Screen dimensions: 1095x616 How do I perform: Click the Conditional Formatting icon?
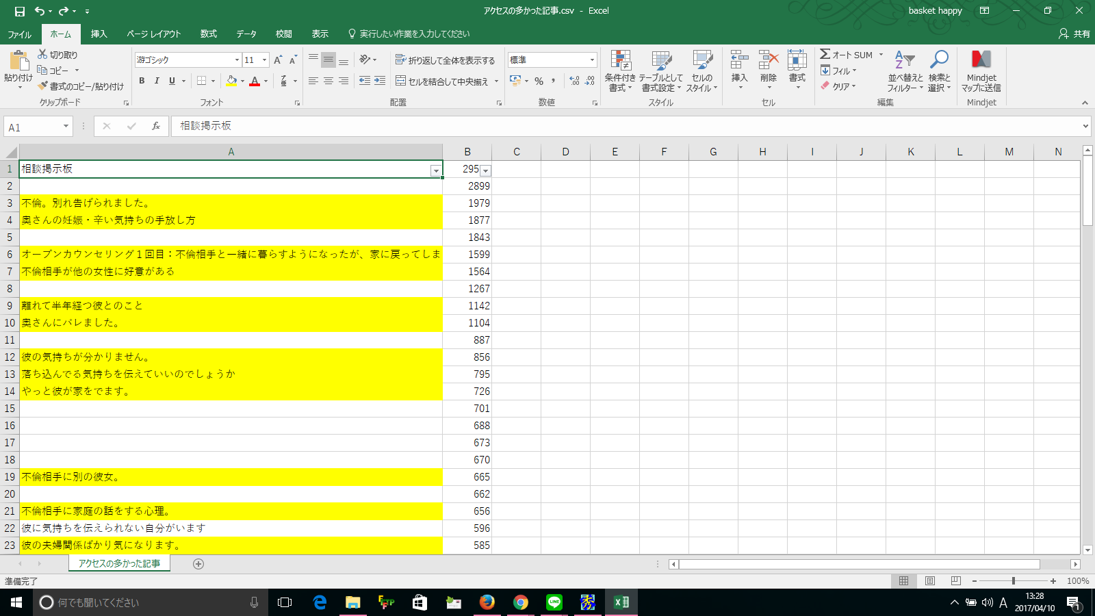[620, 62]
